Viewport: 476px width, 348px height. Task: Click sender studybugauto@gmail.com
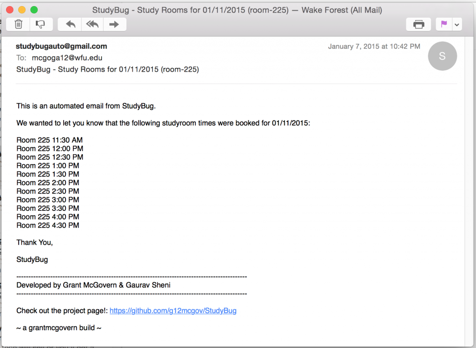[61, 46]
